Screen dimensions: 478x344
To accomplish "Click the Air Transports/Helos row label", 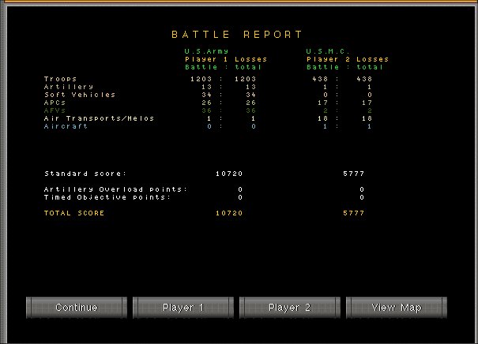I will point(99,118).
